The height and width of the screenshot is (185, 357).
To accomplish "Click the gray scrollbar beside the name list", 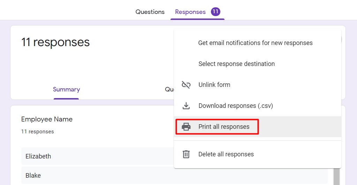I will pos(336,177).
